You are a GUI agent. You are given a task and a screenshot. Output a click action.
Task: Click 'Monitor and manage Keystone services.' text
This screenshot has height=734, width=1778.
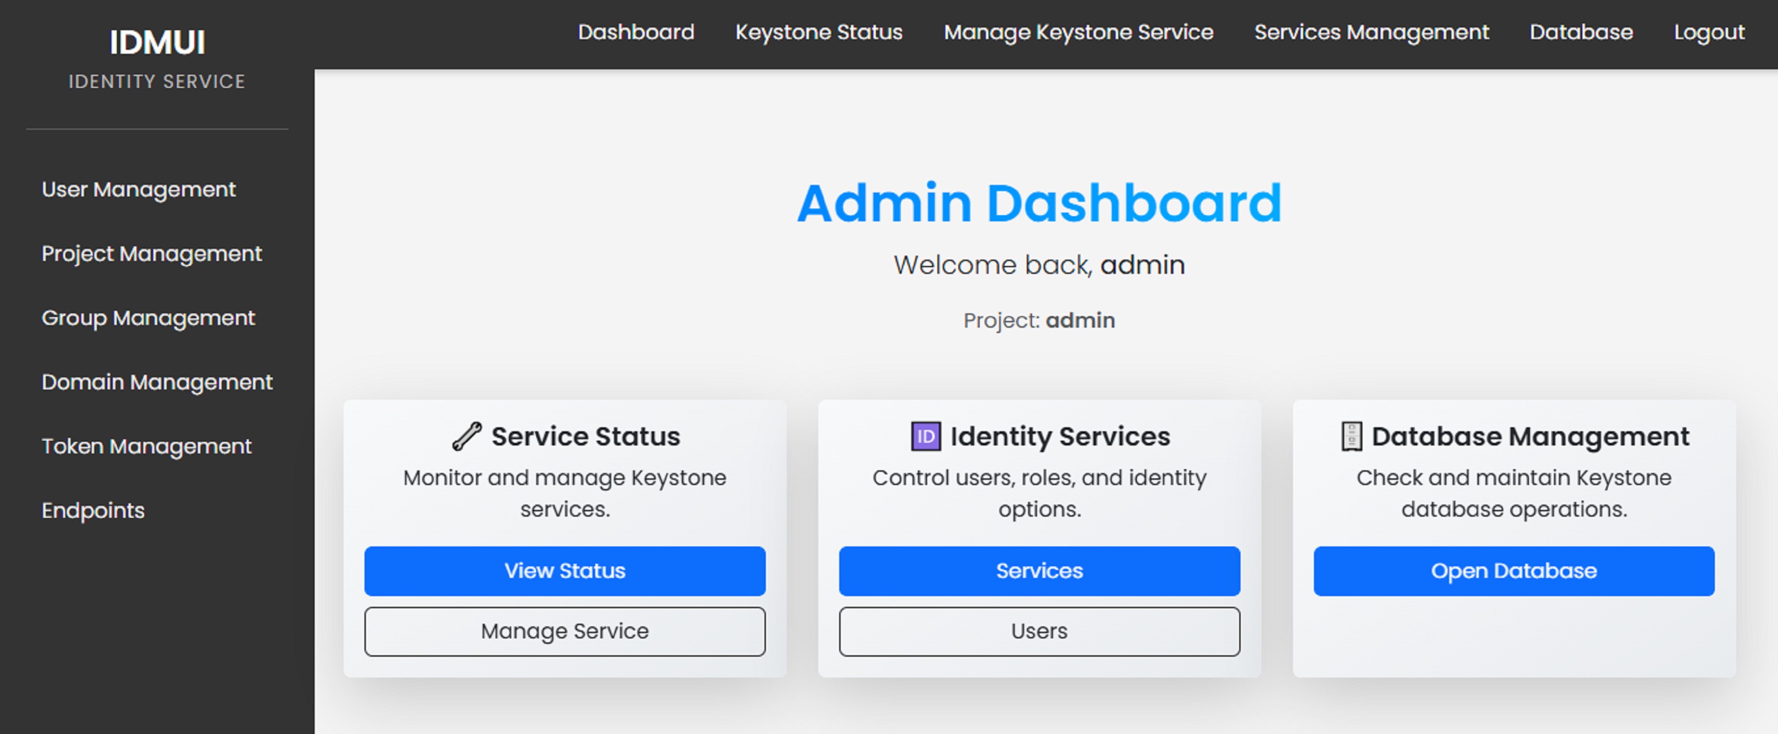565,493
